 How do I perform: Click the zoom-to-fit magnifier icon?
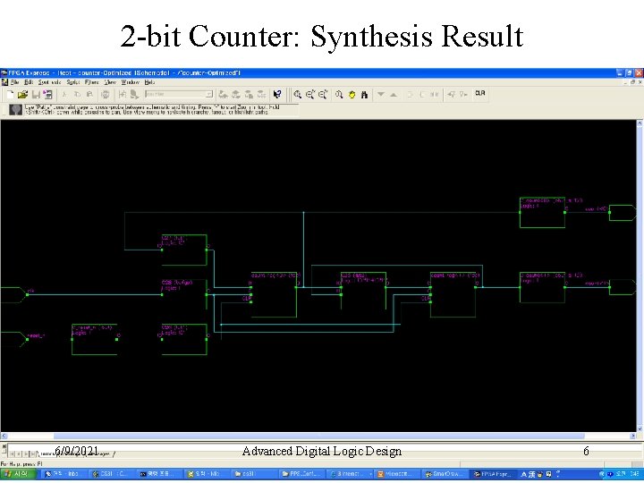[x=339, y=95]
